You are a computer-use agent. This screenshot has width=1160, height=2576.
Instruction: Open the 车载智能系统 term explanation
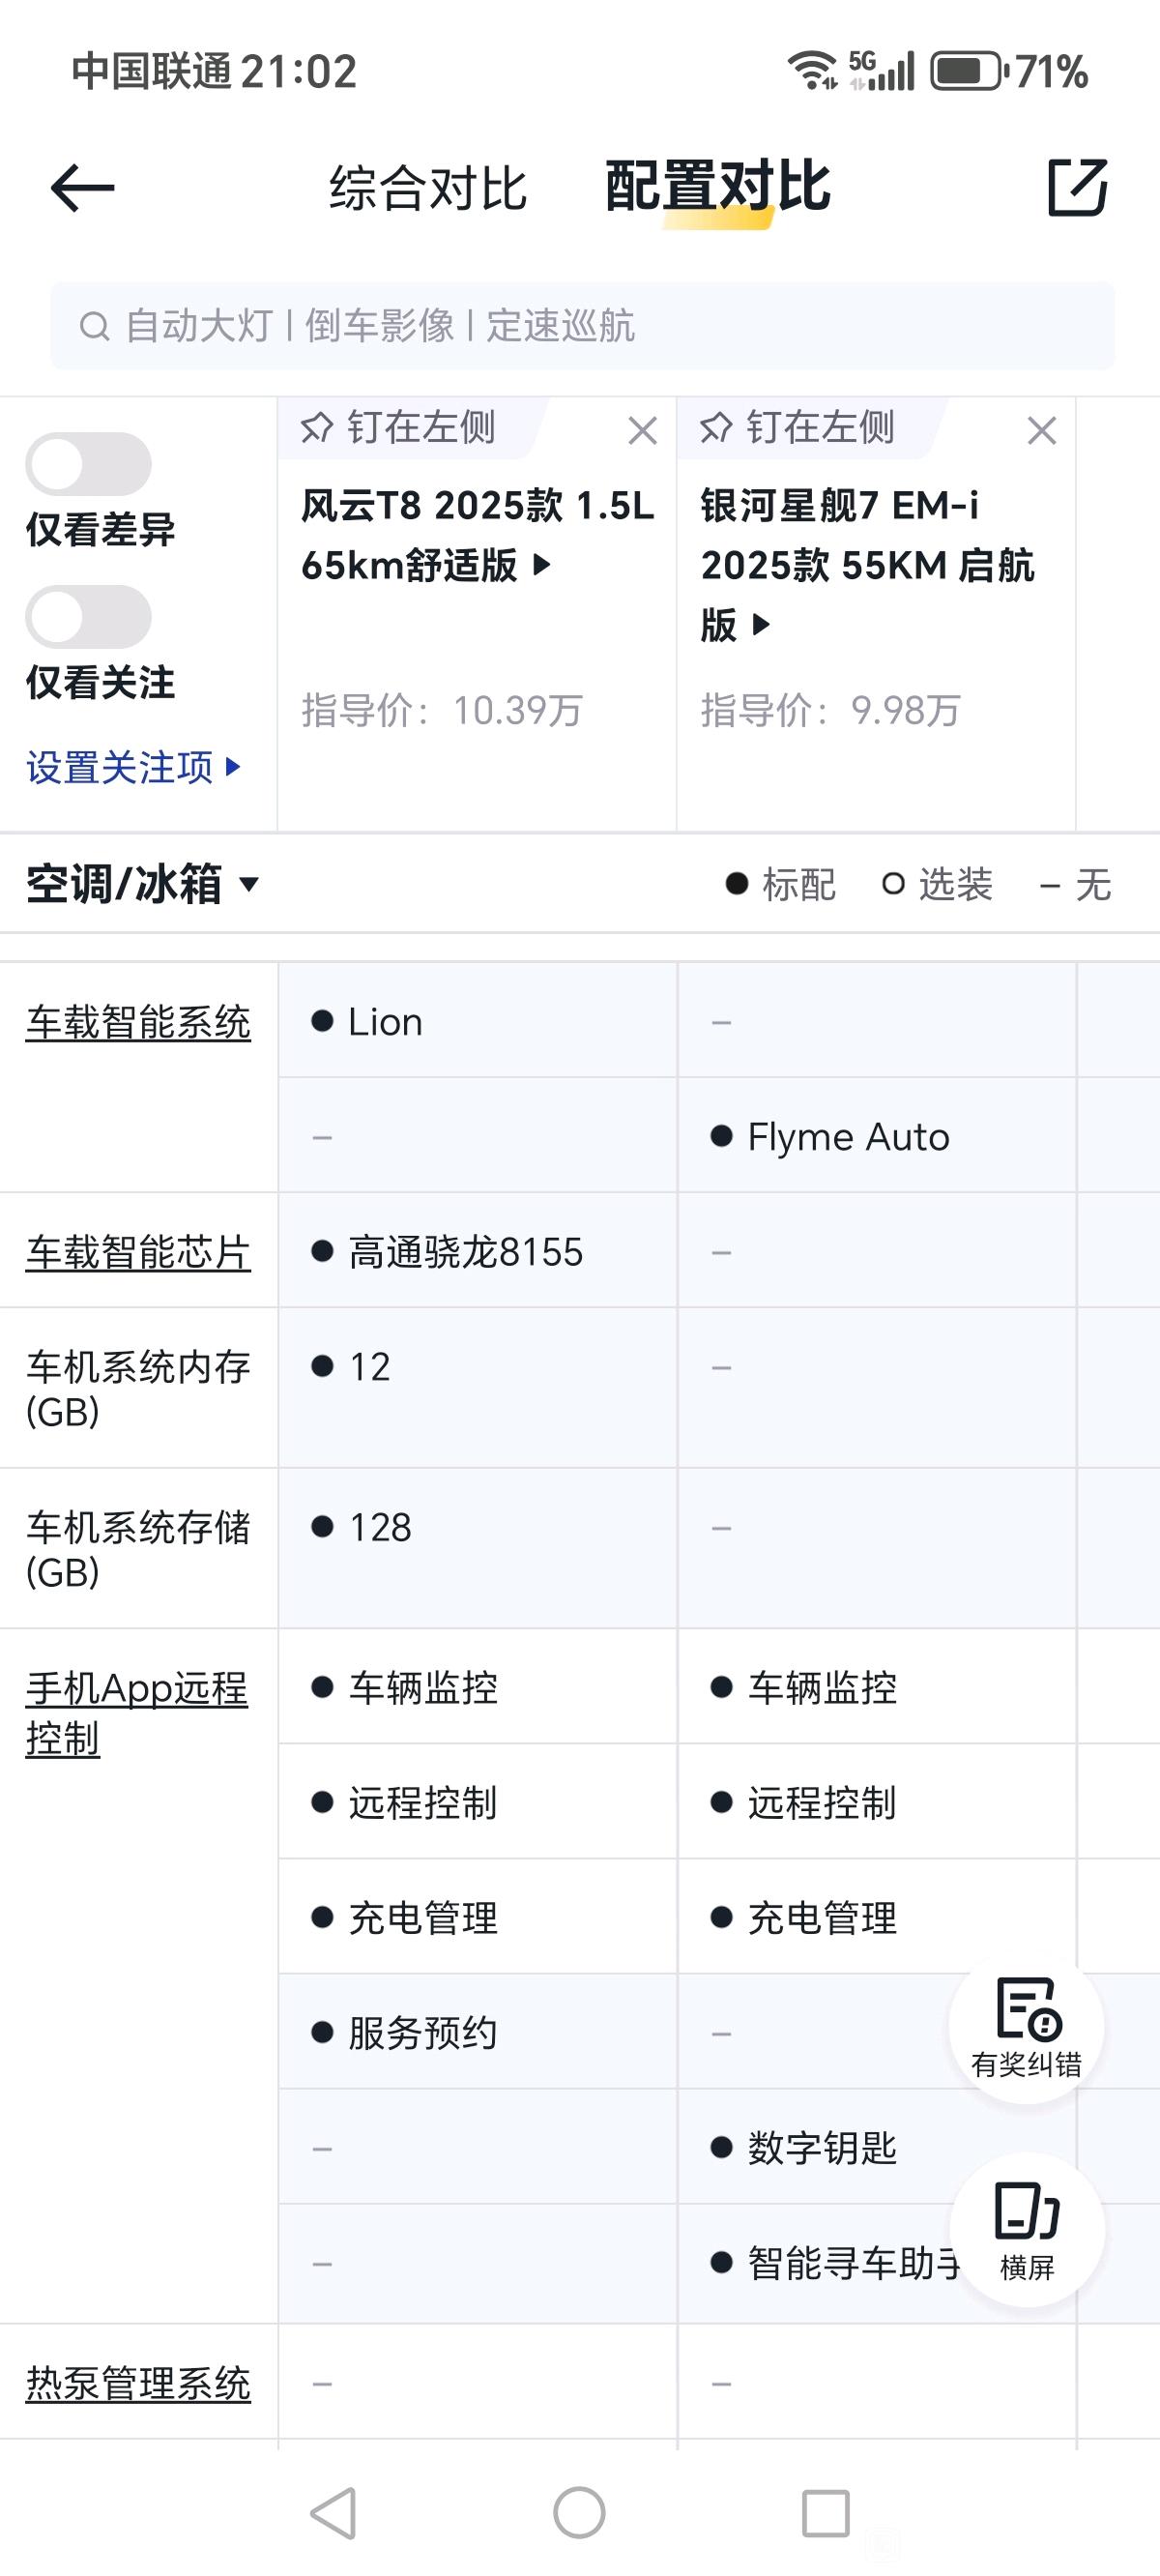click(138, 1023)
